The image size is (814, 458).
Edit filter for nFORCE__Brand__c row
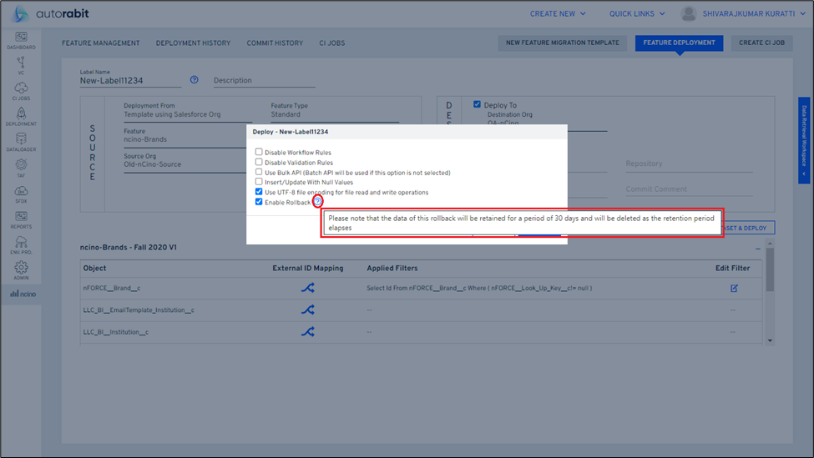tap(734, 289)
